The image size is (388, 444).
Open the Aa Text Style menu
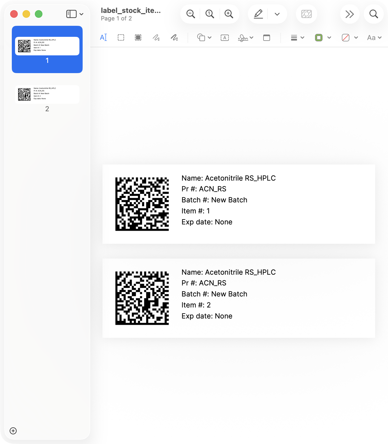coord(374,38)
